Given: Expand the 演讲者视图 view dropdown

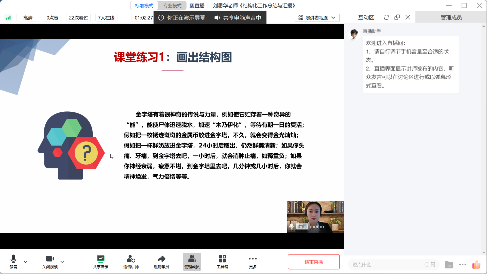Looking at the screenshot, I should pos(317,18).
